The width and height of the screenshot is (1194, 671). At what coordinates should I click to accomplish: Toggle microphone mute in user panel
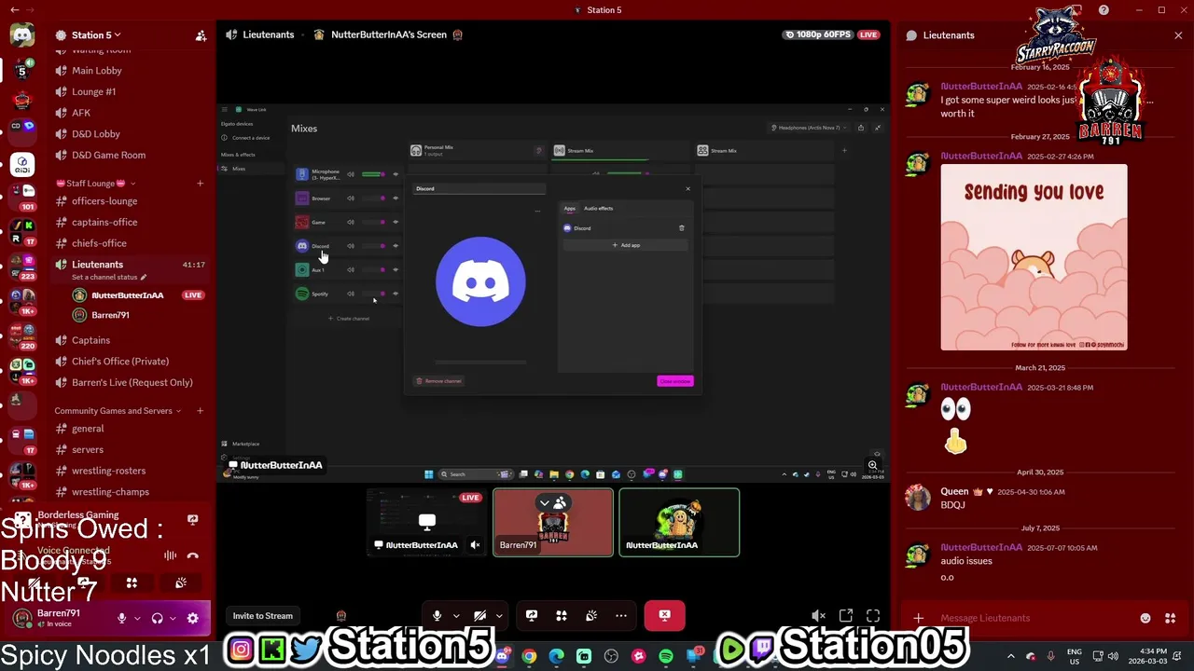click(121, 618)
